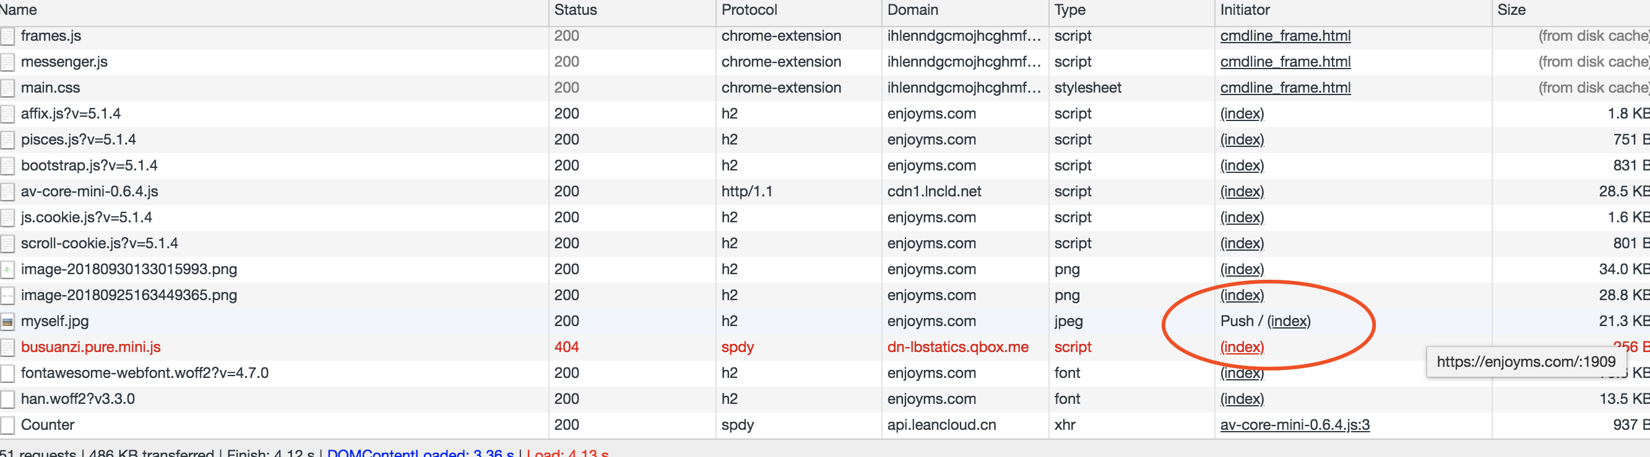Click the pisces.js file icon

7,140
